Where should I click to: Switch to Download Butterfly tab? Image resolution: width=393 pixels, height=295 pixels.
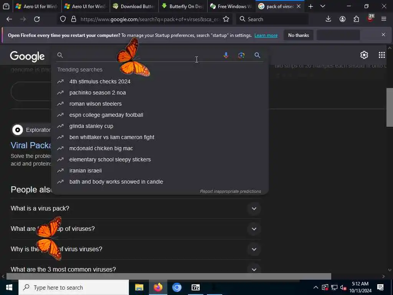click(134, 6)
